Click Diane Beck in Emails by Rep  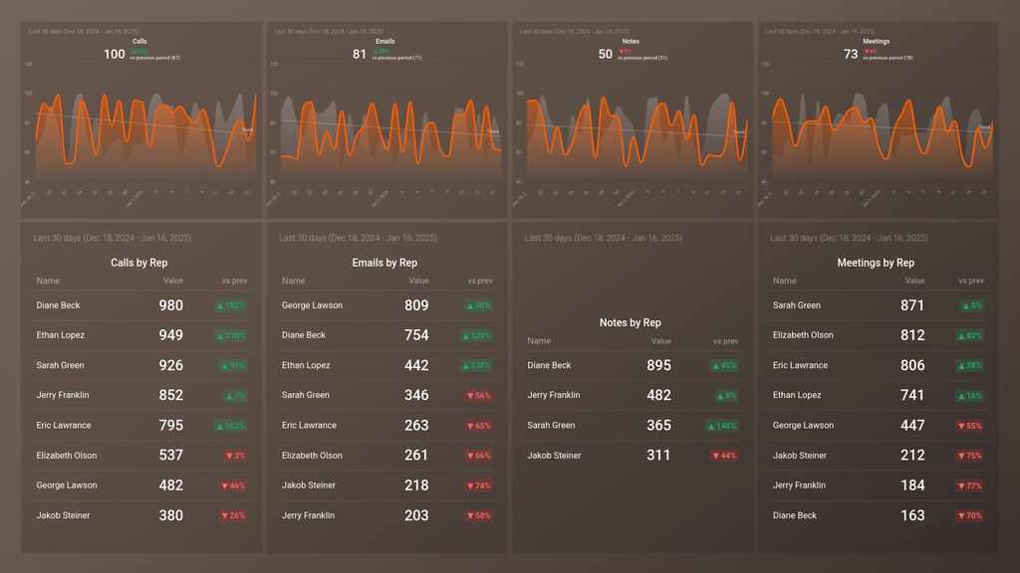[x=304, y=335]
